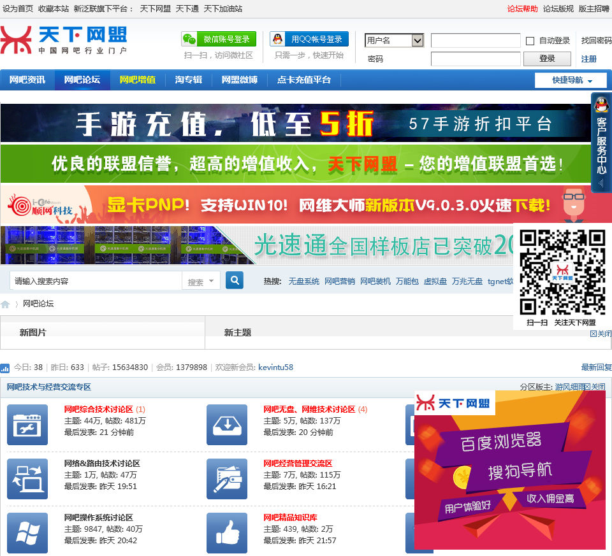This screenshot has height=556, width=612.
Task: Open last post link 昨天 16:21
Action: tap(317, 487)
